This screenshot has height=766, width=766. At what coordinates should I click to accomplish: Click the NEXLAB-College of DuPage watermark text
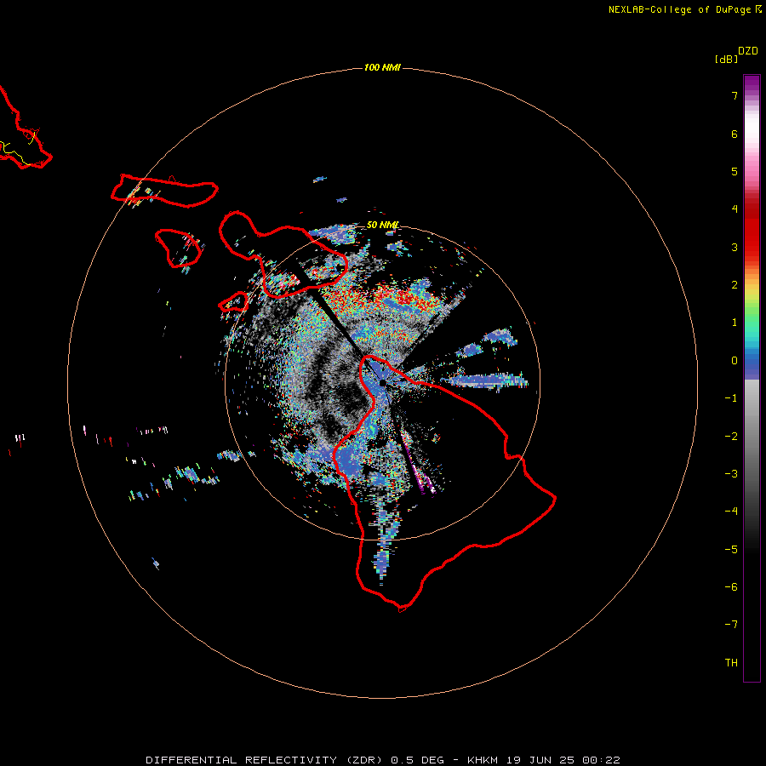684,9
